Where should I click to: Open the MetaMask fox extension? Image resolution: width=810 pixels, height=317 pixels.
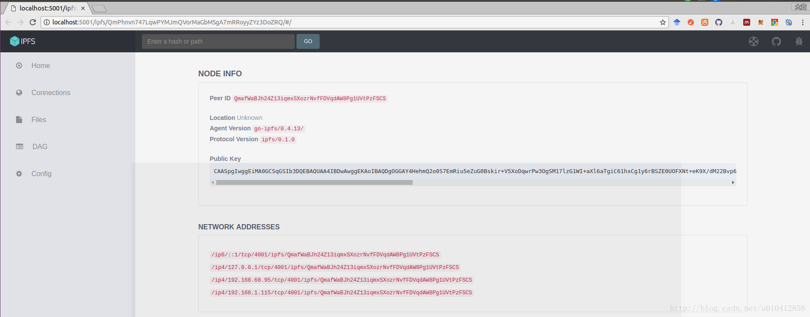click(x=761, y=22)
